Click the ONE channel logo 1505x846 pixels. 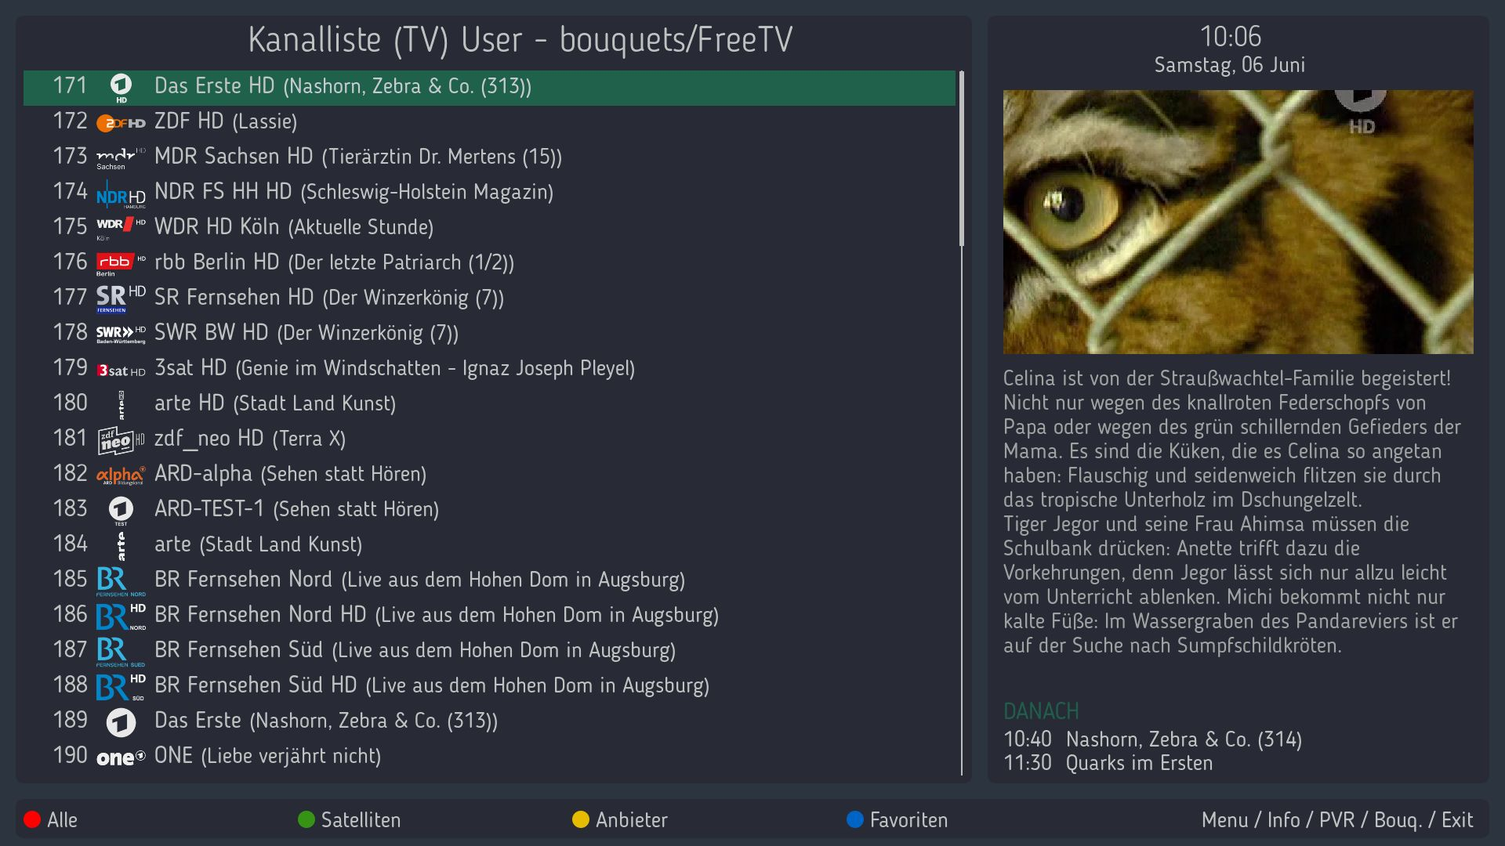click(121, 757)
